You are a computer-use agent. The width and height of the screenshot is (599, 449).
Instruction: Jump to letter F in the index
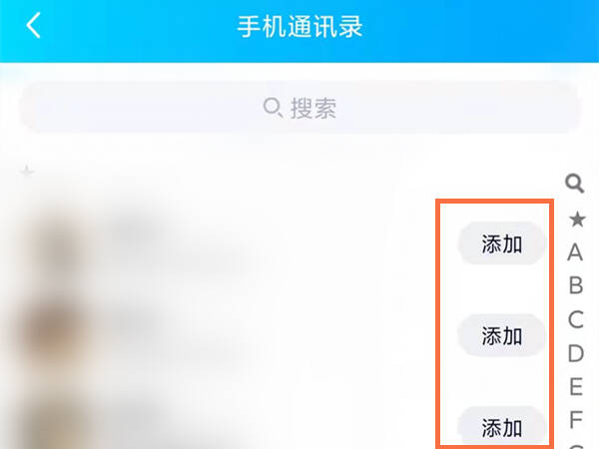click(576, 420)
